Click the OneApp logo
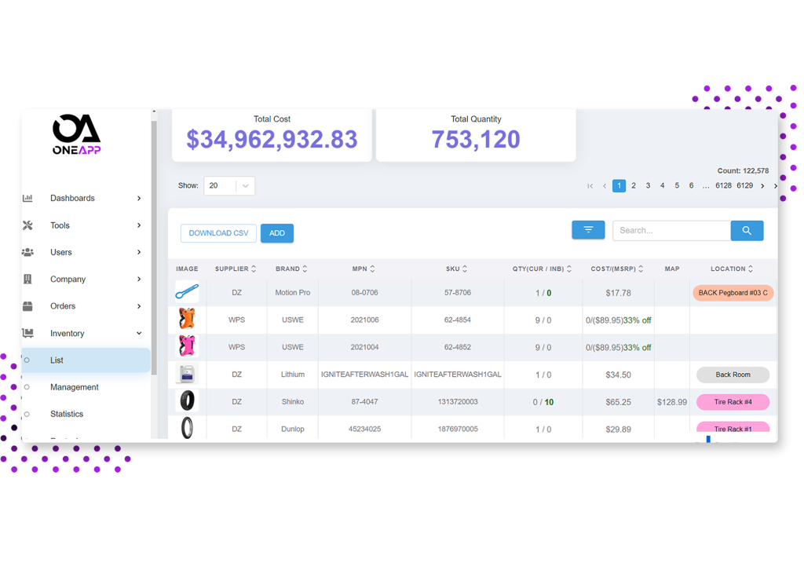Viewport: 804px width, 574px height. coord(76,133)
